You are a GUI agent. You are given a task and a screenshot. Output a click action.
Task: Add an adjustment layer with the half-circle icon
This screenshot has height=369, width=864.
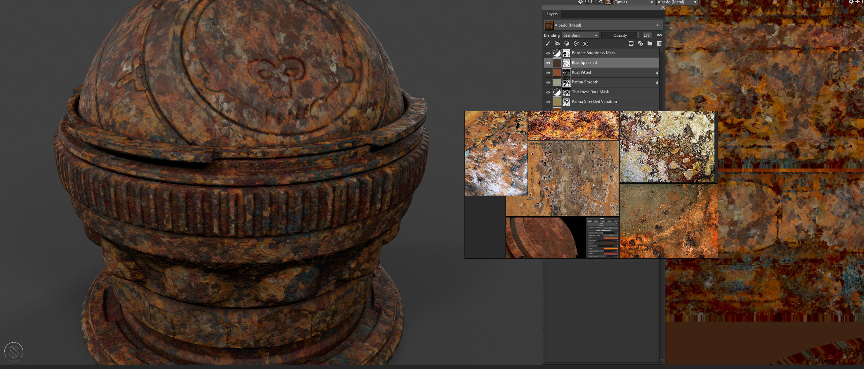pos(567,43)
